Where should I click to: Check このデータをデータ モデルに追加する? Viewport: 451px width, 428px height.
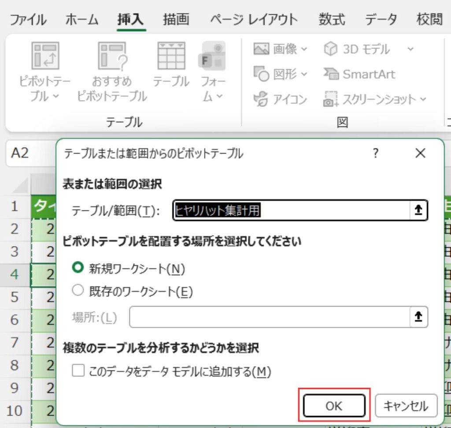pos(78,371)
